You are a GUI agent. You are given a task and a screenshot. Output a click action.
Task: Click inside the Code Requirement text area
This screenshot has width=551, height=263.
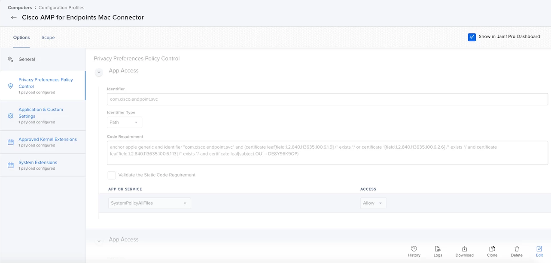(x=327, y=153)
